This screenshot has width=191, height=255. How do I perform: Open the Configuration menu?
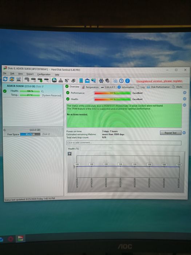pyautogui.click(x=44, y=74)
